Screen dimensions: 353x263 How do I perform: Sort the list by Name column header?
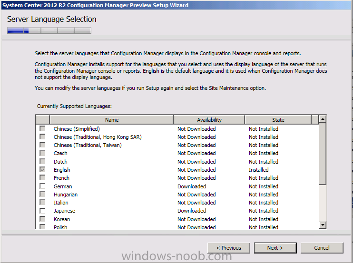point(112,120)
